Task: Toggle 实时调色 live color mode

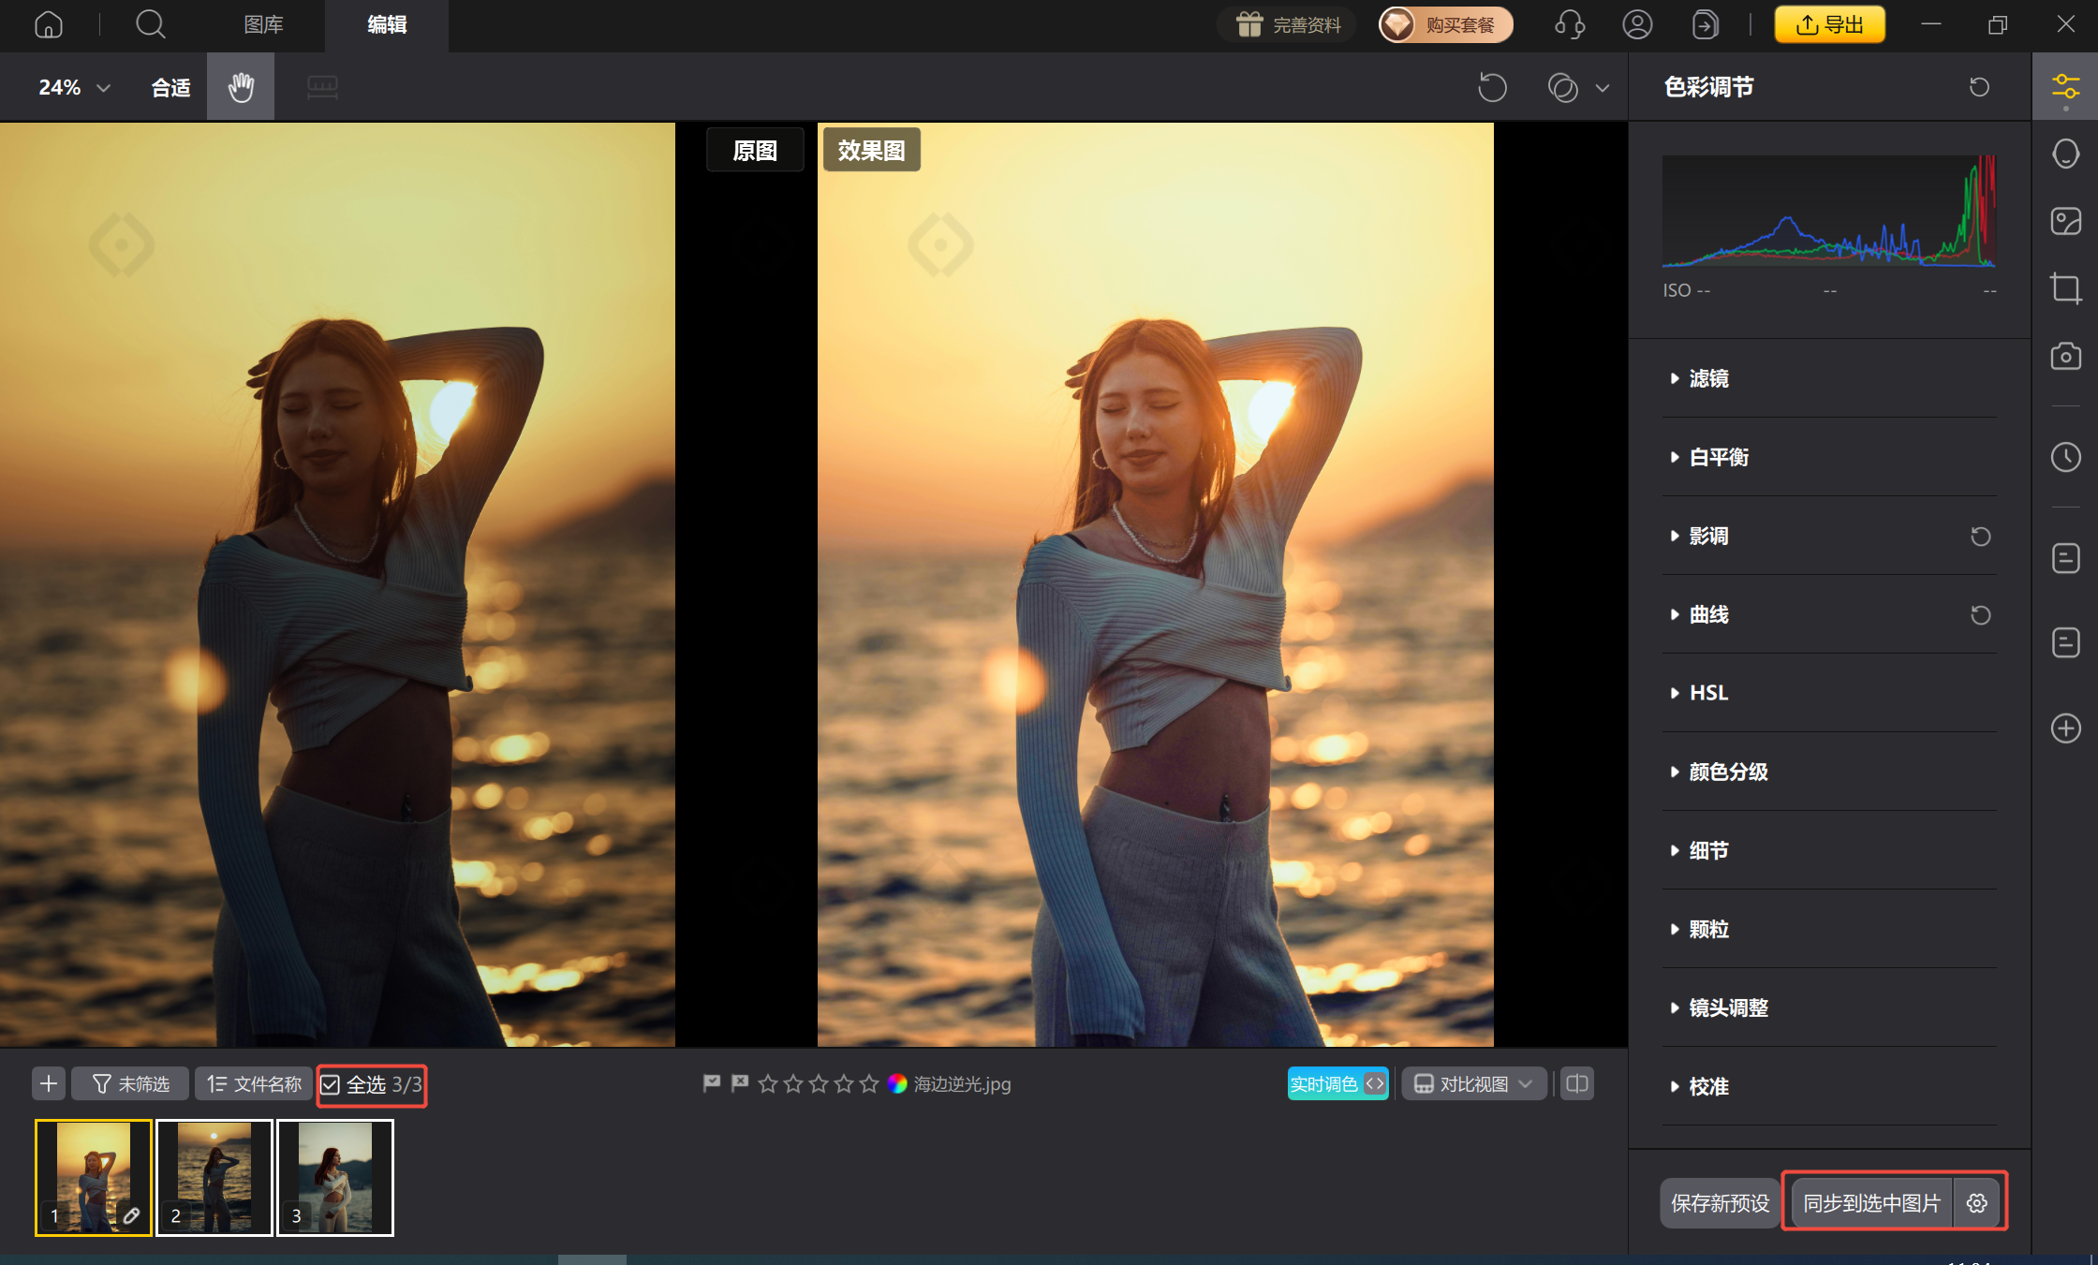Action: tap(1337, 1084)
